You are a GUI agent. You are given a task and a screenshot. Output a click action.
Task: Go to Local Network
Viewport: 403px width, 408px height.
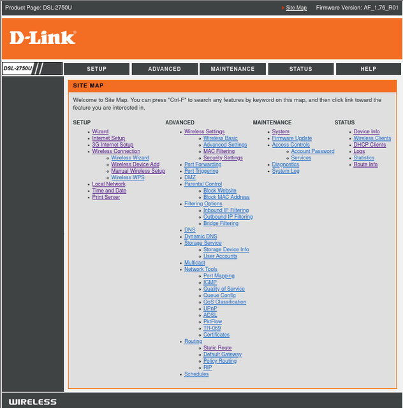109,184
